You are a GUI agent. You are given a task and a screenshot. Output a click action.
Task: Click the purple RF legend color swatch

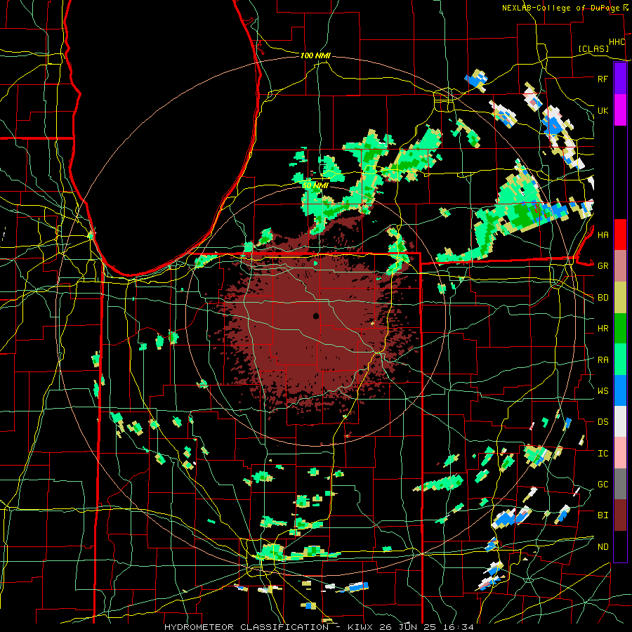coord(620,79)
